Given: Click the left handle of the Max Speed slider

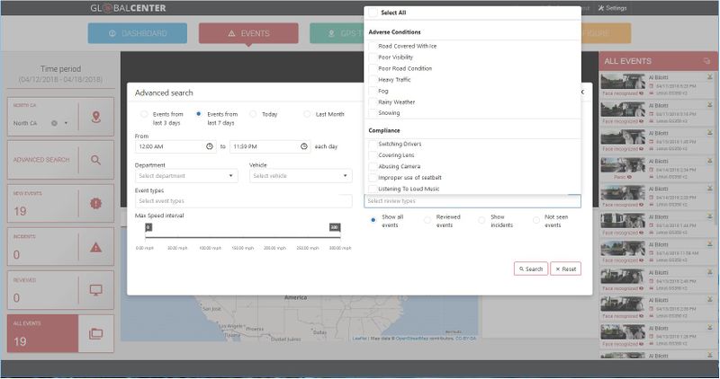Looking at the screenshot, I should (148, 228).
